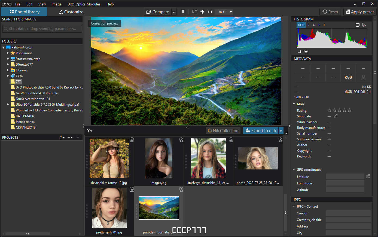Click processing status icon on priroda-ingushetii thumbnail

point(181,190)
